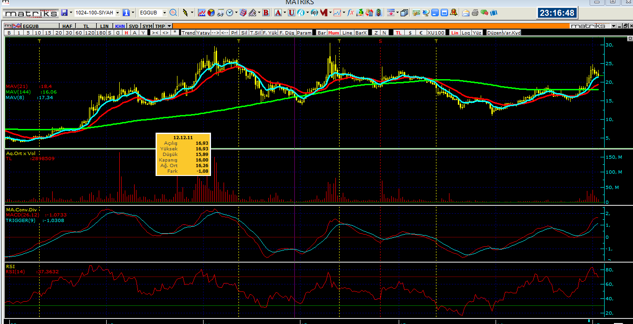The width and height of the screenshot is (633, 324).
Task: Select the HAF period tab
Action: [x=67, y=26]
